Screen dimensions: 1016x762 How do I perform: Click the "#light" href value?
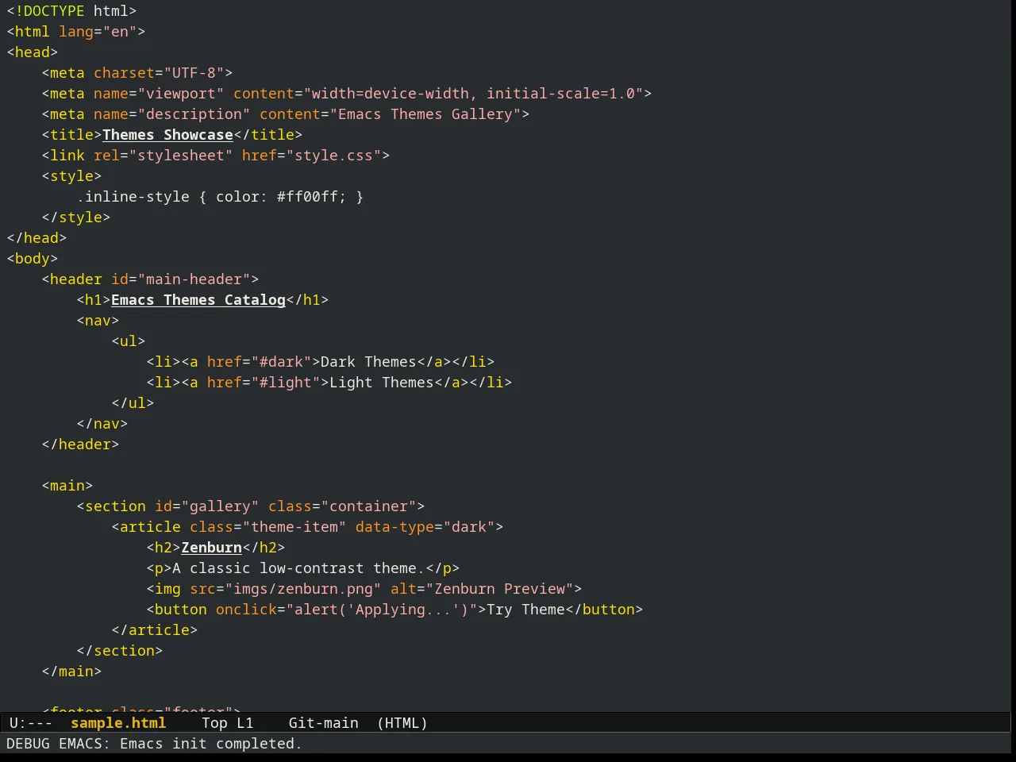[x=286, y=383]
